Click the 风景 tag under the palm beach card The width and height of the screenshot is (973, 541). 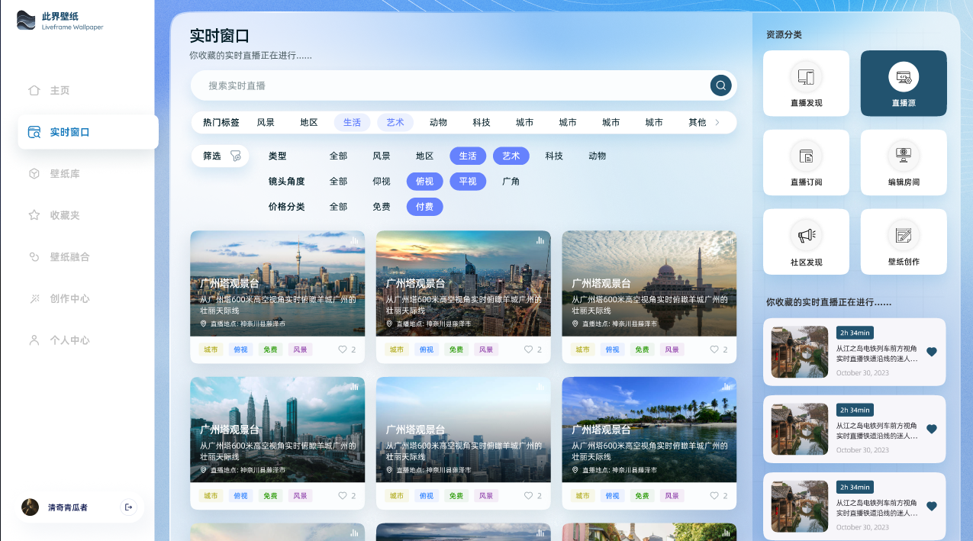(x=672, y=496)
